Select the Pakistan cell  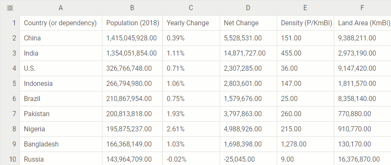tap(61, 114)
